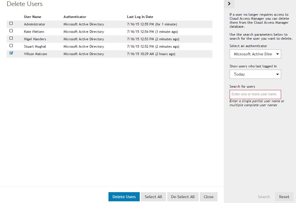The image size is (296, 203).
Task: Click the Kate Nielsen user name
Action: 34,32
